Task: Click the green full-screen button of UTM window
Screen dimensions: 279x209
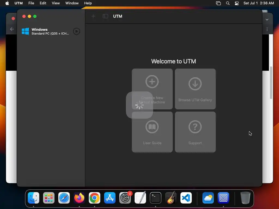Action: (35, 16)
